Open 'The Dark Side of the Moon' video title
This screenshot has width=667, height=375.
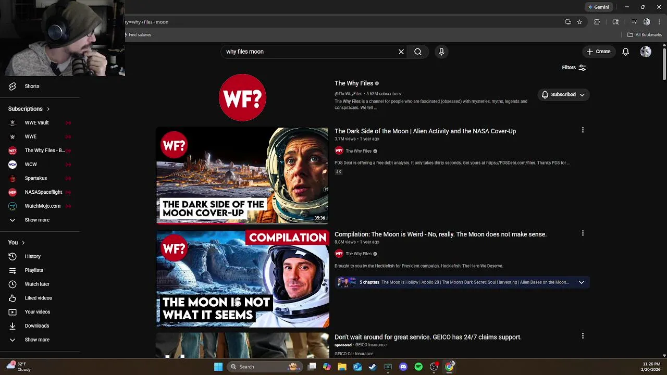click(x=425, y=131)
